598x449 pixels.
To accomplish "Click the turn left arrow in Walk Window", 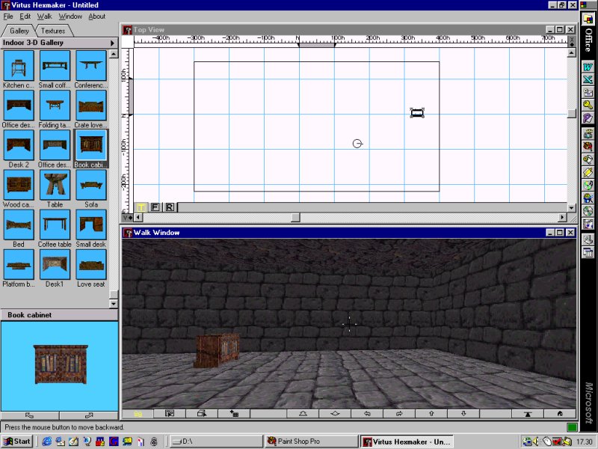I will 367,414.
